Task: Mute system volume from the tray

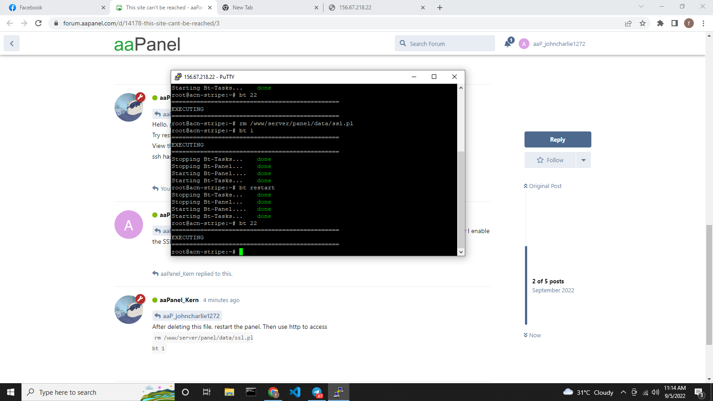Action: [655, 392]
